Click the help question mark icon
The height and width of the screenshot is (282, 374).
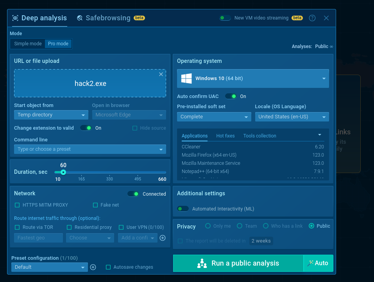click(312, 18)
